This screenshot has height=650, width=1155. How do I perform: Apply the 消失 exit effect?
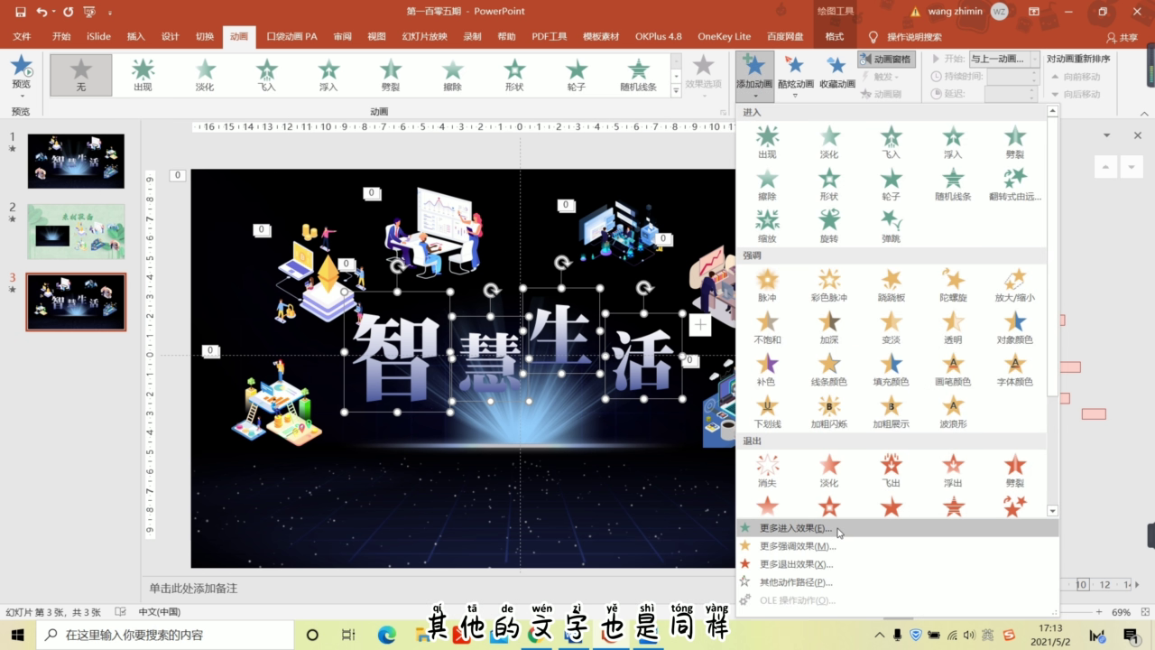tap(767, 471)
